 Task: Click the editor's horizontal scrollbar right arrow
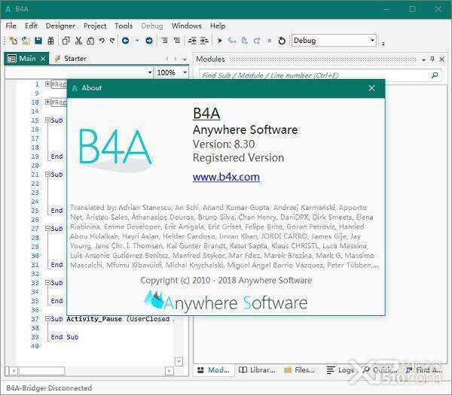tap(169, 371)
